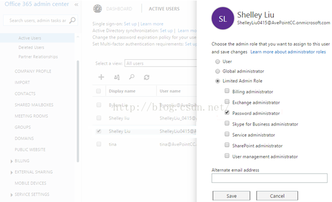Click the SL avatar for Shelley Liu

coord(223,18)
